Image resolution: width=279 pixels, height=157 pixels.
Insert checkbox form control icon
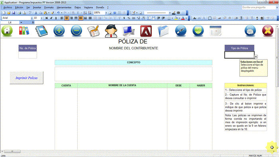point(225,18)
